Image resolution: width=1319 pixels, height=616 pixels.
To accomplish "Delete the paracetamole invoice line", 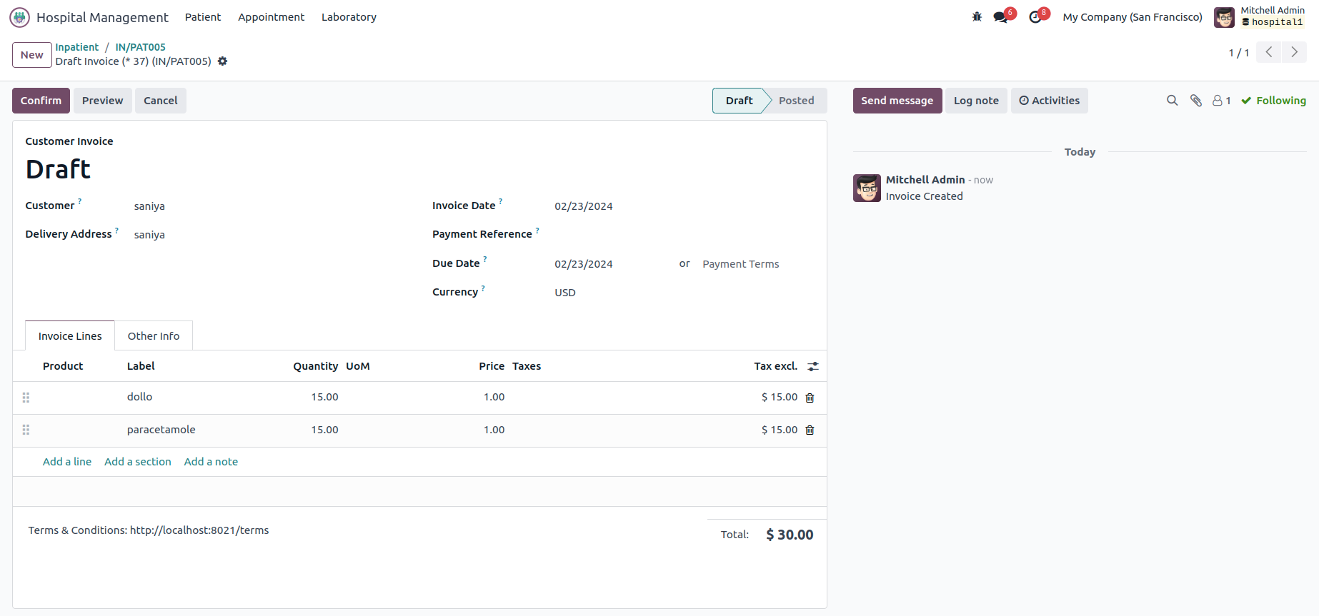I will point(810,430).
